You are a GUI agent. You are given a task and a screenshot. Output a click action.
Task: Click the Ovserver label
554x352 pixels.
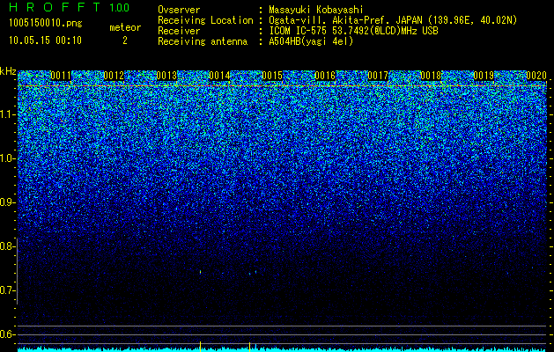click(x=179, y=10)
